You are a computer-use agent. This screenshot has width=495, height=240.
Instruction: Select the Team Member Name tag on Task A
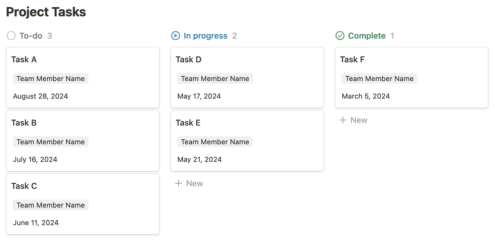[x=50, y=78]
